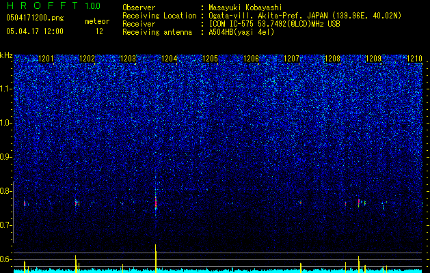Image resolution: width=430 pixels, height=273 pixels.
Task: Click the Observer label
Action: point(139,8)
